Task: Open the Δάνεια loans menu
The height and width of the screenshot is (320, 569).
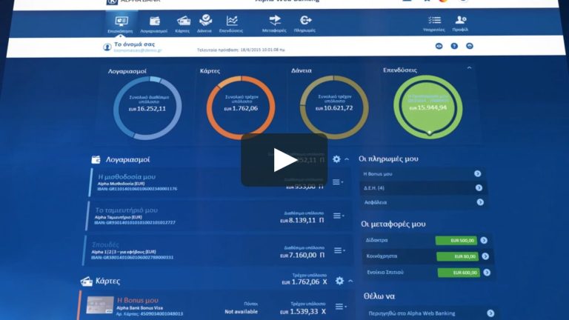Action: [204, 24]
